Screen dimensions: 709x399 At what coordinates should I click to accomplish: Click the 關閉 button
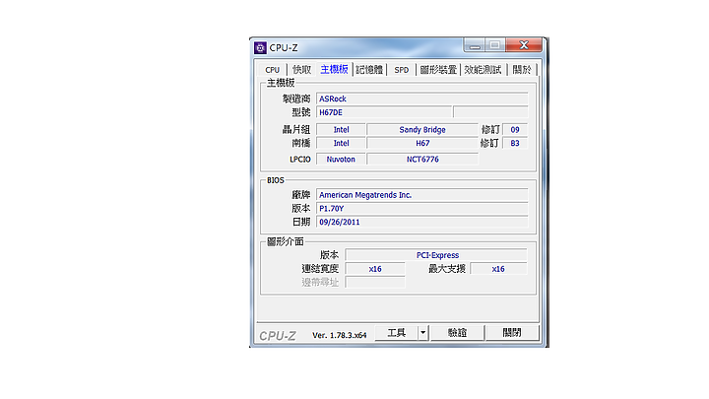(x=512, y=333)
